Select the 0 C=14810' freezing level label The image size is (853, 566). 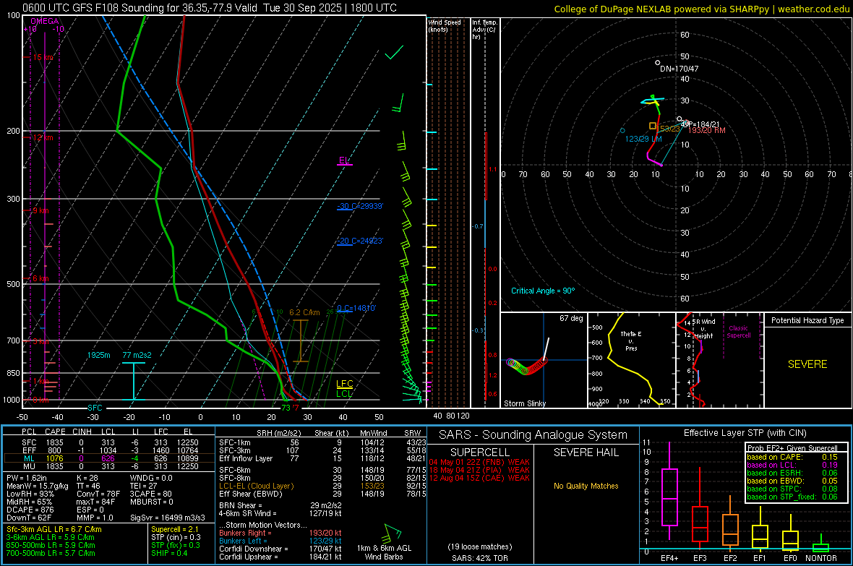click(356, 308)
